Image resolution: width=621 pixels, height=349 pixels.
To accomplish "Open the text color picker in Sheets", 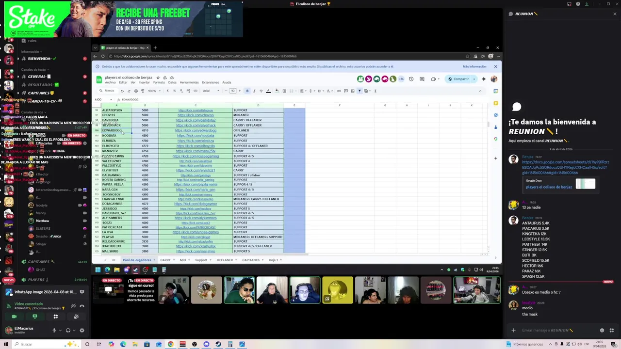I will pos(268,91).
